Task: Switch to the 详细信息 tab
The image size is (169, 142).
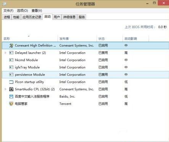Action: point(69,17)
